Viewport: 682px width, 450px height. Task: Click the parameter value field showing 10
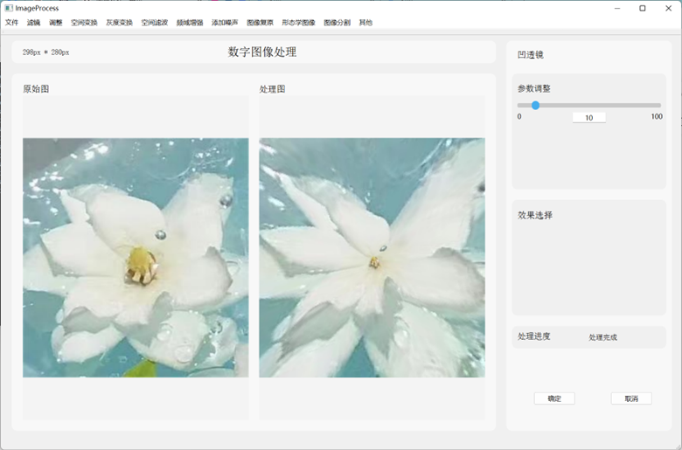[x=588, y=117]
